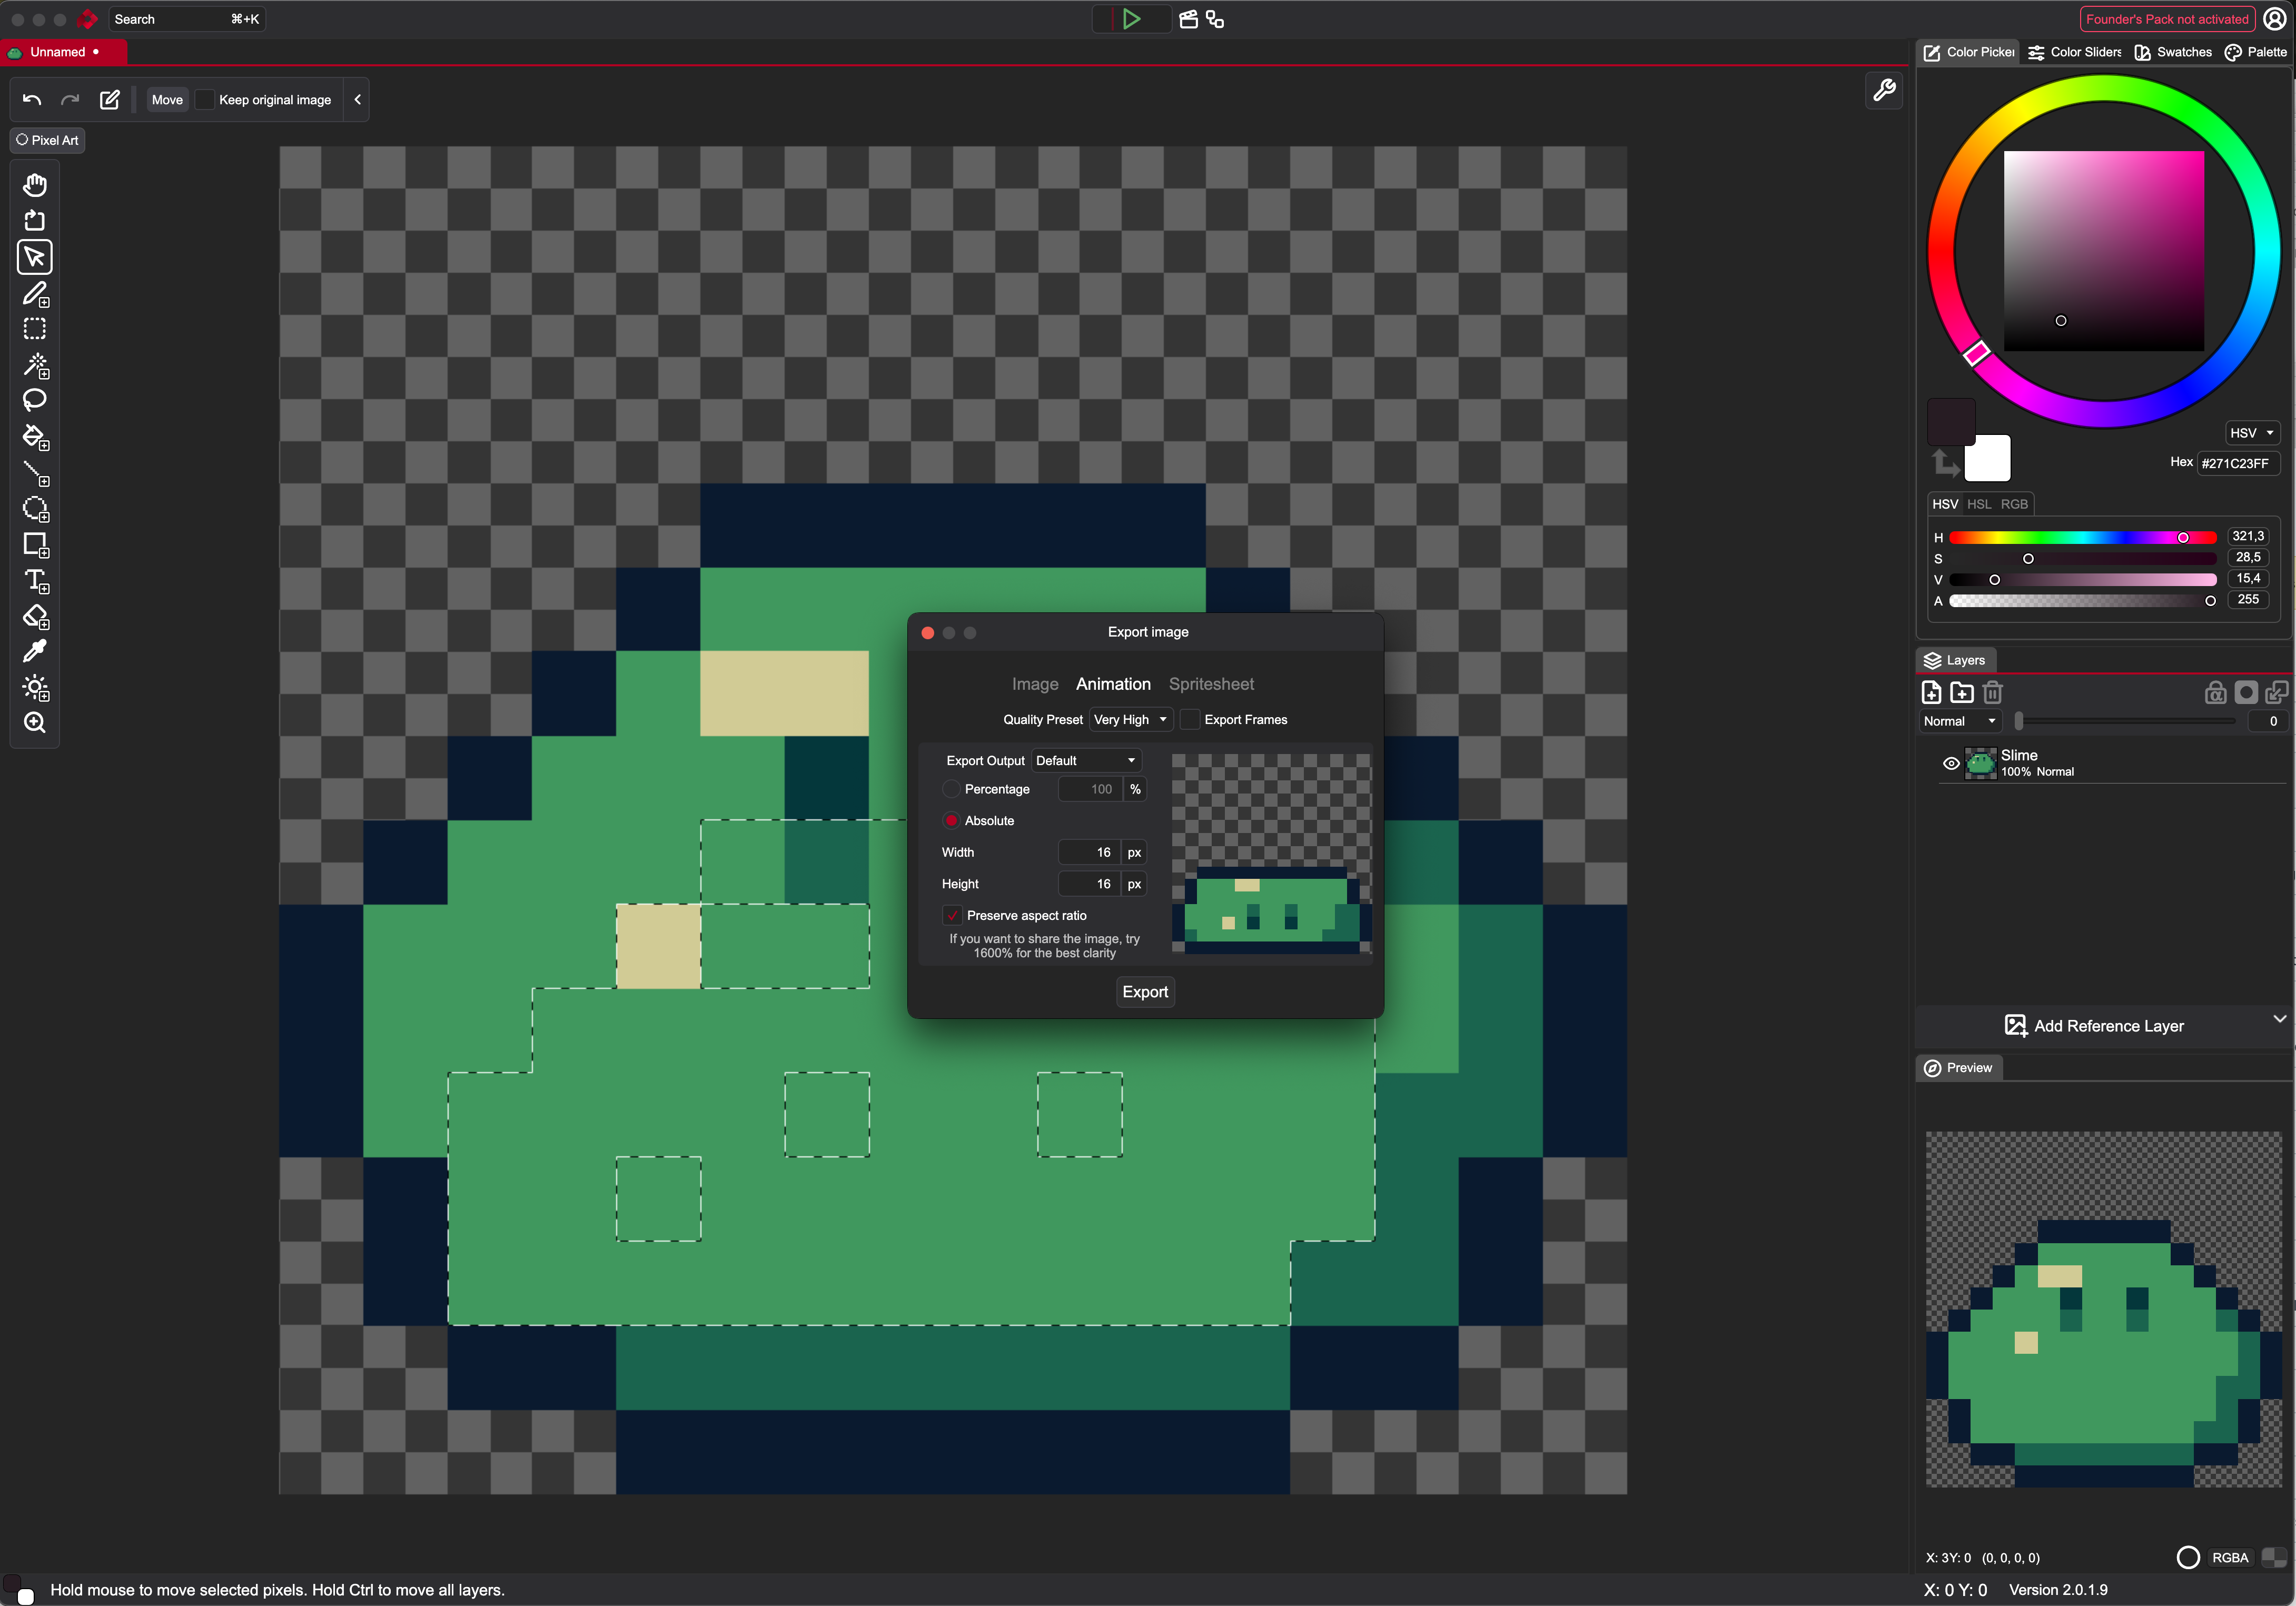The height and width of the screenshot is (1606, 2296).
Task: Switch to the Spritesheet tab
Action: click(1211, 684)
